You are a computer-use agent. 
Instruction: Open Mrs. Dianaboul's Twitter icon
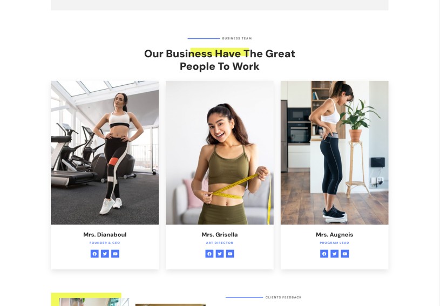pyautogui.click(x=105, y=254)
